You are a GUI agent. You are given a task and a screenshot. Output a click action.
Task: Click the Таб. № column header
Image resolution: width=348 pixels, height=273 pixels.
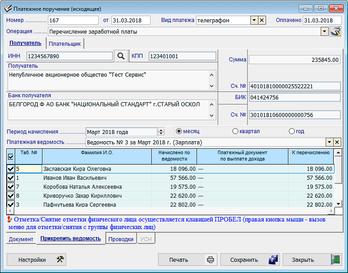(x=29, y=156)
